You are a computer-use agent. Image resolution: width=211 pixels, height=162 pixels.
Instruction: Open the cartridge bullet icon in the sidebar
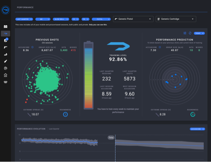click(5, 61)
